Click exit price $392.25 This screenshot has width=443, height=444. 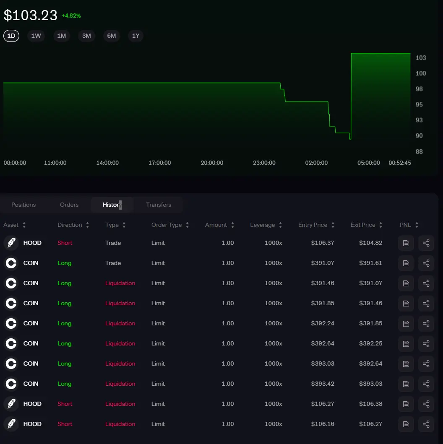tap(370, 343)
